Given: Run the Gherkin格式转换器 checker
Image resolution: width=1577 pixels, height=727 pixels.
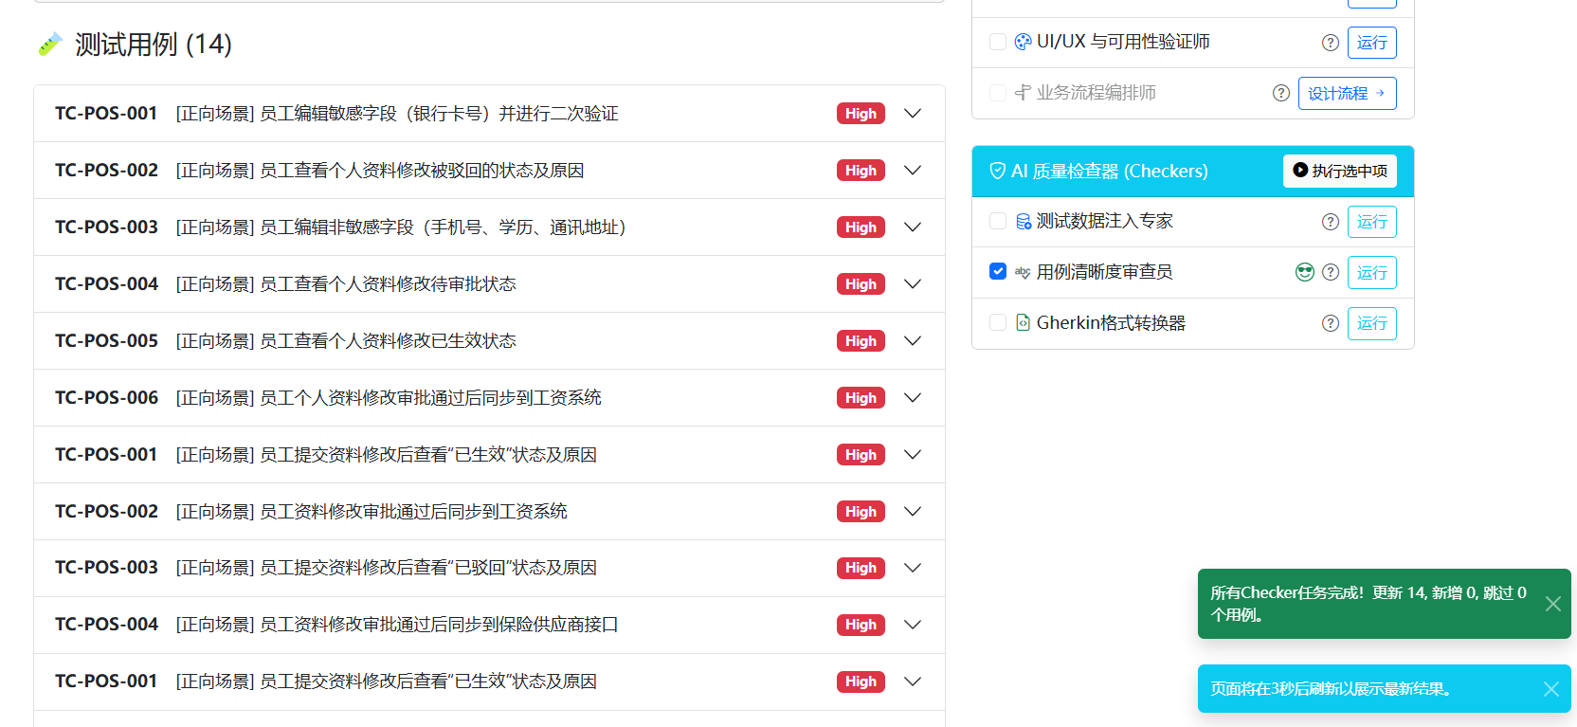Looking at the screenshot, I should tap(1371, 323).
